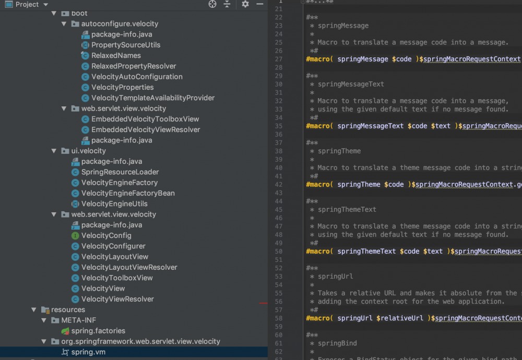Viewport: 522px width, 360px height.
Task: Select VelocityAutoConfiguration in the tree
Action: pyautogui.click(x=137, y=77)
